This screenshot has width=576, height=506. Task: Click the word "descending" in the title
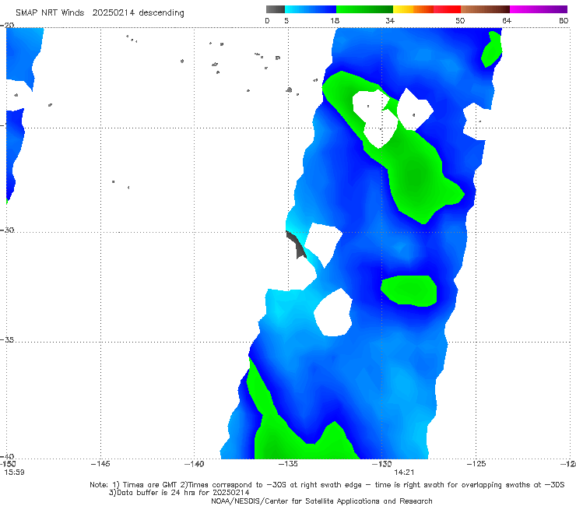[x=162, y=13]
